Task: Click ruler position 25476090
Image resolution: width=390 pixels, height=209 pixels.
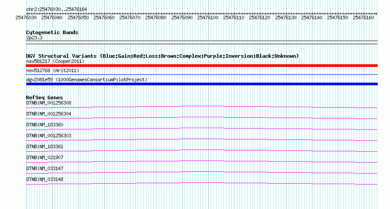Action: (182, 17)
